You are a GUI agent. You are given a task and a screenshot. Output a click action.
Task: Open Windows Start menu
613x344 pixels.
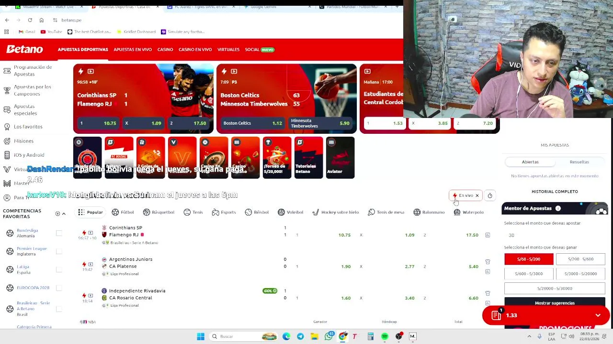click(x=201, y=336)
